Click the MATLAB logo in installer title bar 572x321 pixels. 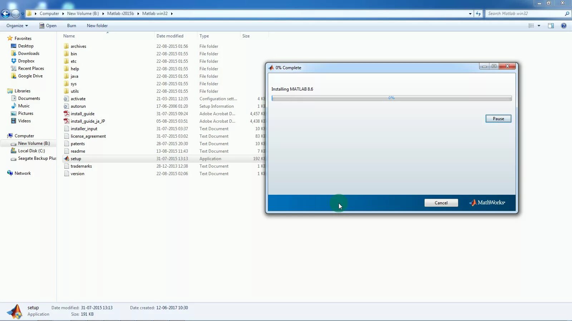click(271, 68)
